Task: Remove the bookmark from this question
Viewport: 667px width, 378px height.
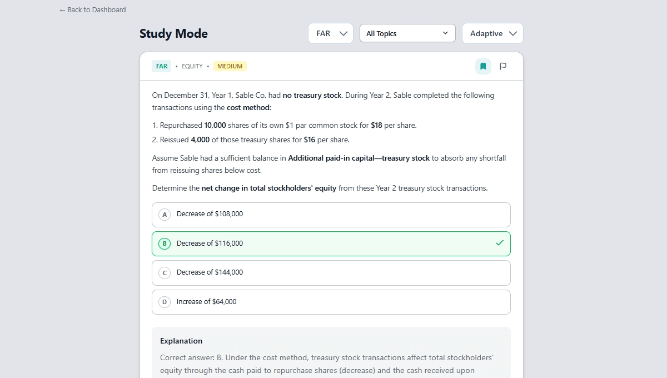Action: (x=482, y=66)
